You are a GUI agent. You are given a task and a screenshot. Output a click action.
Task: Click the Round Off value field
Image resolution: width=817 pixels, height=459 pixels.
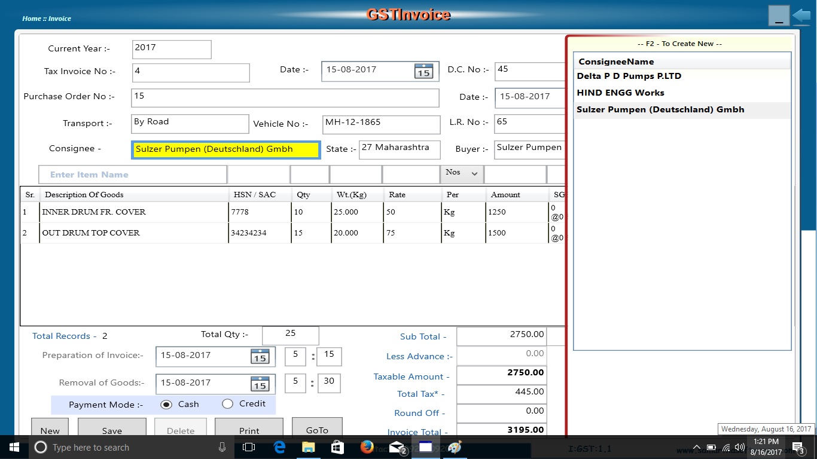click(501, 413)
